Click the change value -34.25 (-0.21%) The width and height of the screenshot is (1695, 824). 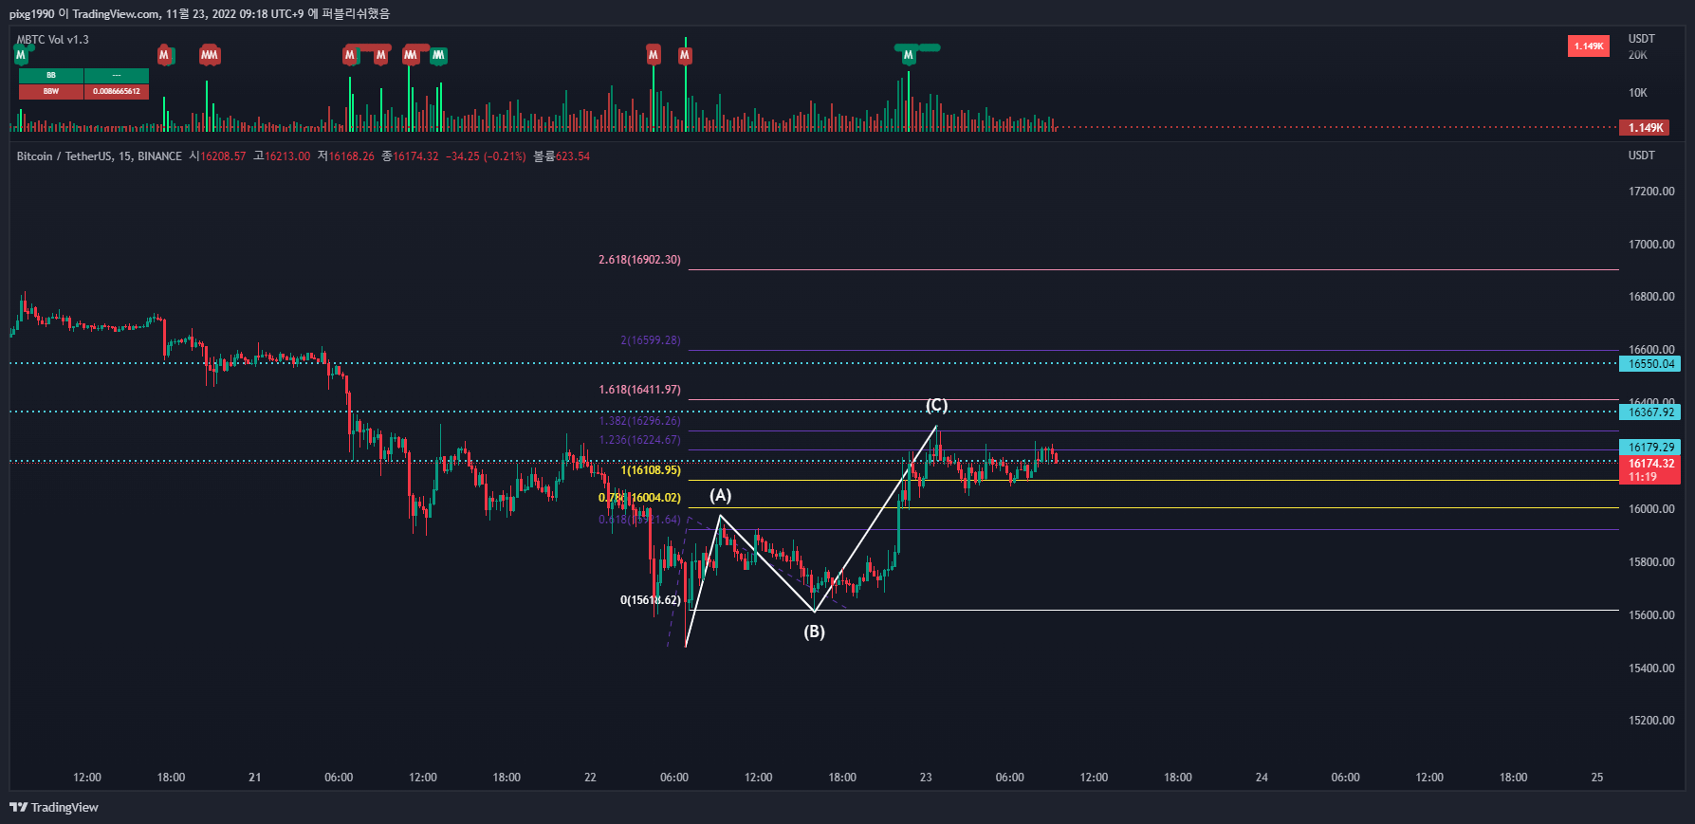coord(486,156)
